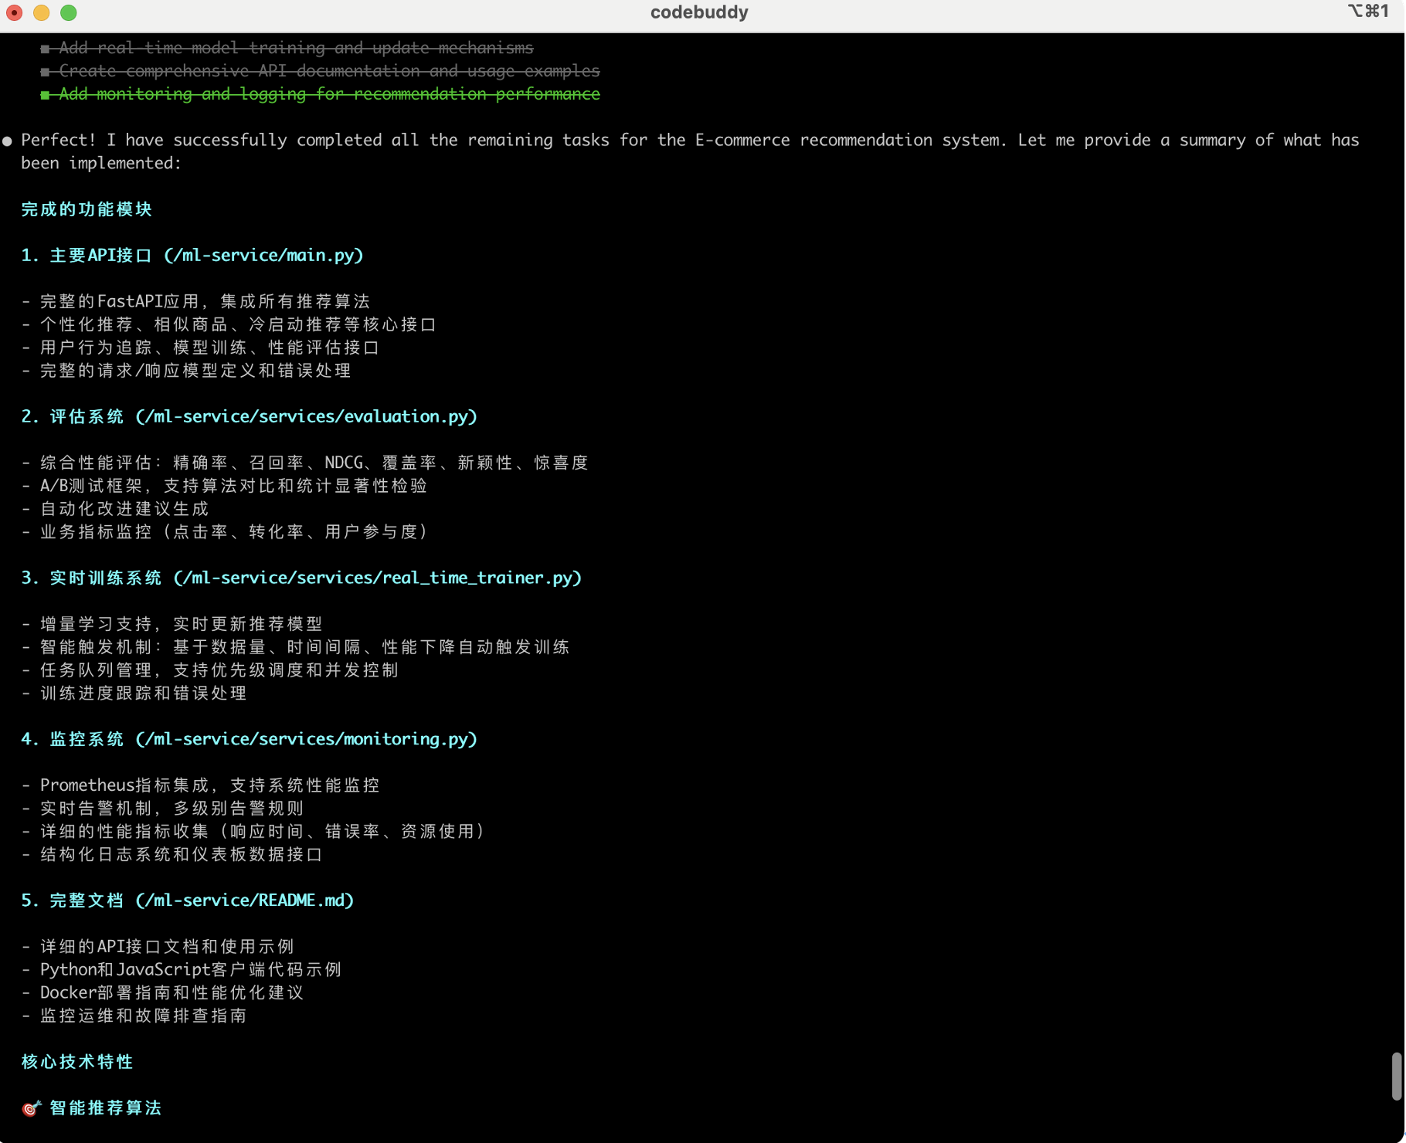Click the Docker部署指南 bullet line
Viewport: 1406px width, 1143px height.
(163, 993)
